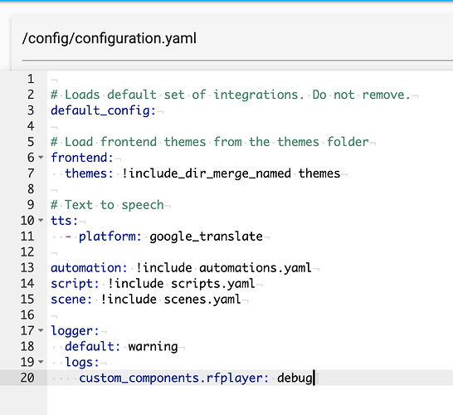Click the 'google_translate' platform value
The height and width of the screenshot is (415, 453).
(206, 237)
